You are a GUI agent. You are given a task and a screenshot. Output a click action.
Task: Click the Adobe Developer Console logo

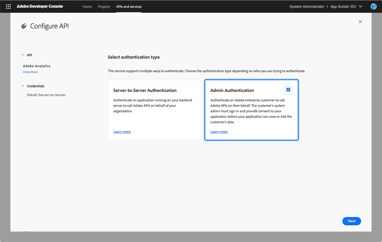pyautogui.click(x=44, y=6)
